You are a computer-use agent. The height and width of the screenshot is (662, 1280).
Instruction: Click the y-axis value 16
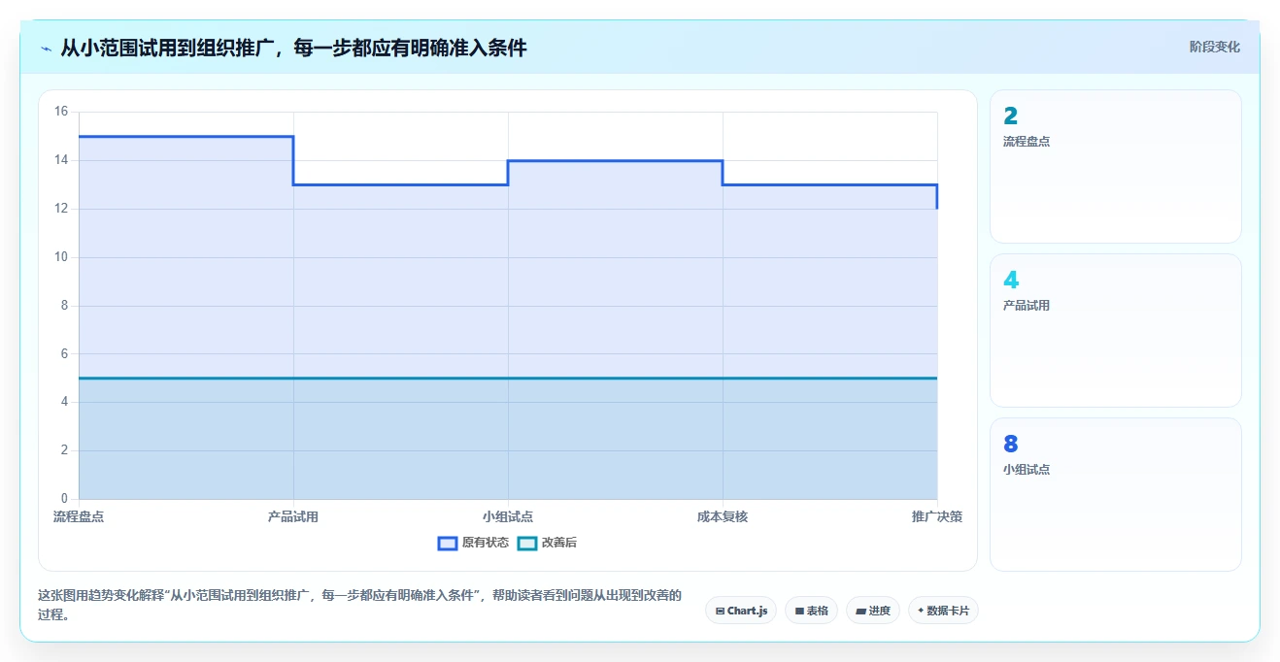tap(60, 112)
